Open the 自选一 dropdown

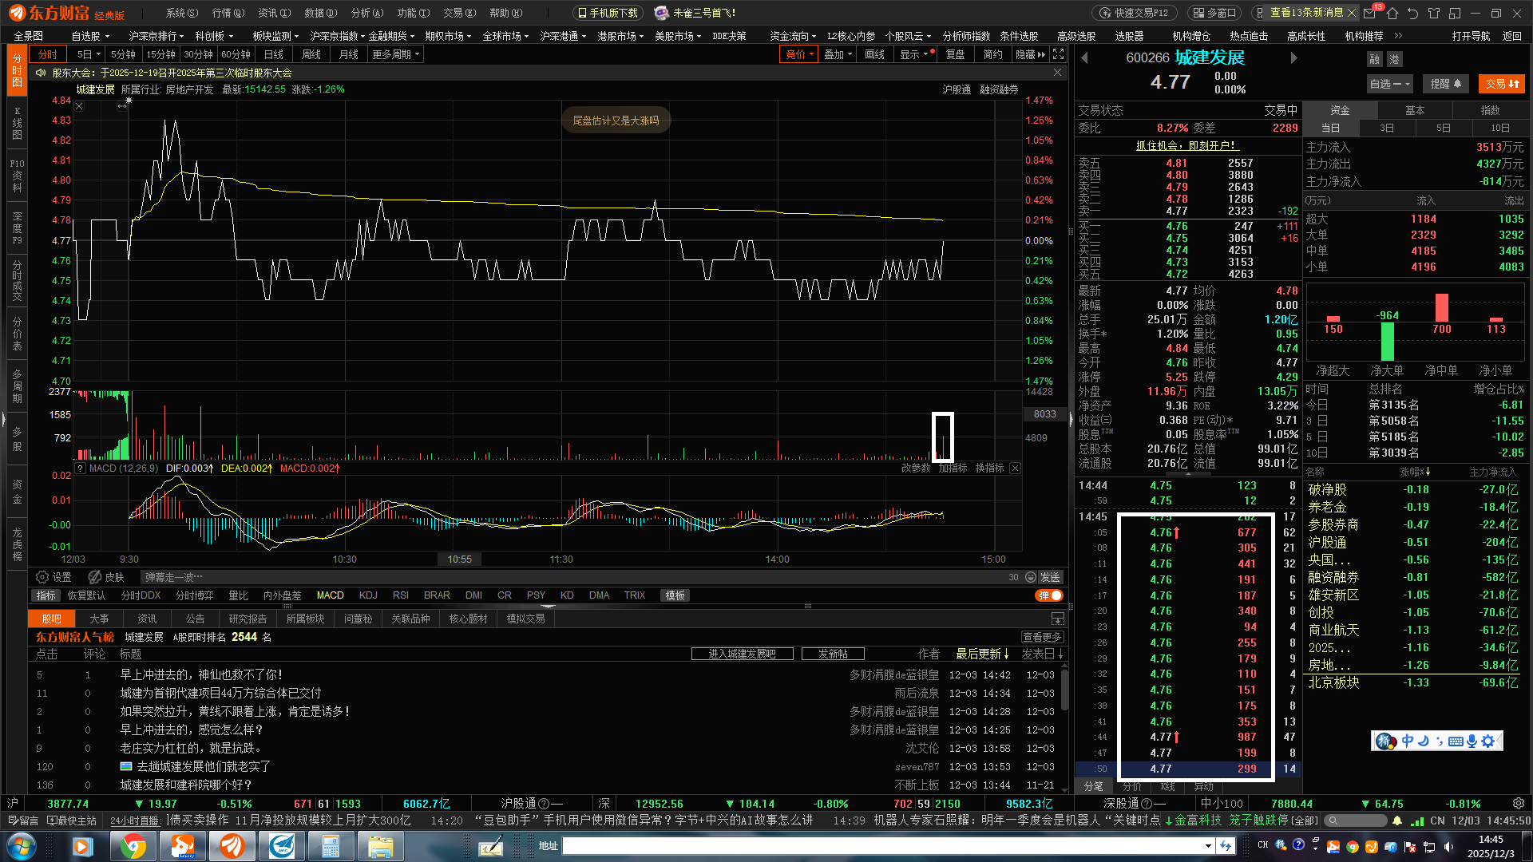click(1389, 84)
